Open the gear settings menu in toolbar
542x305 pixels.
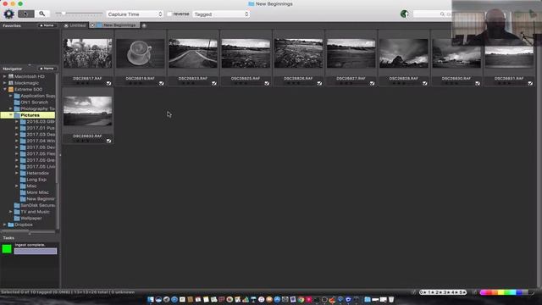[8, 14]
